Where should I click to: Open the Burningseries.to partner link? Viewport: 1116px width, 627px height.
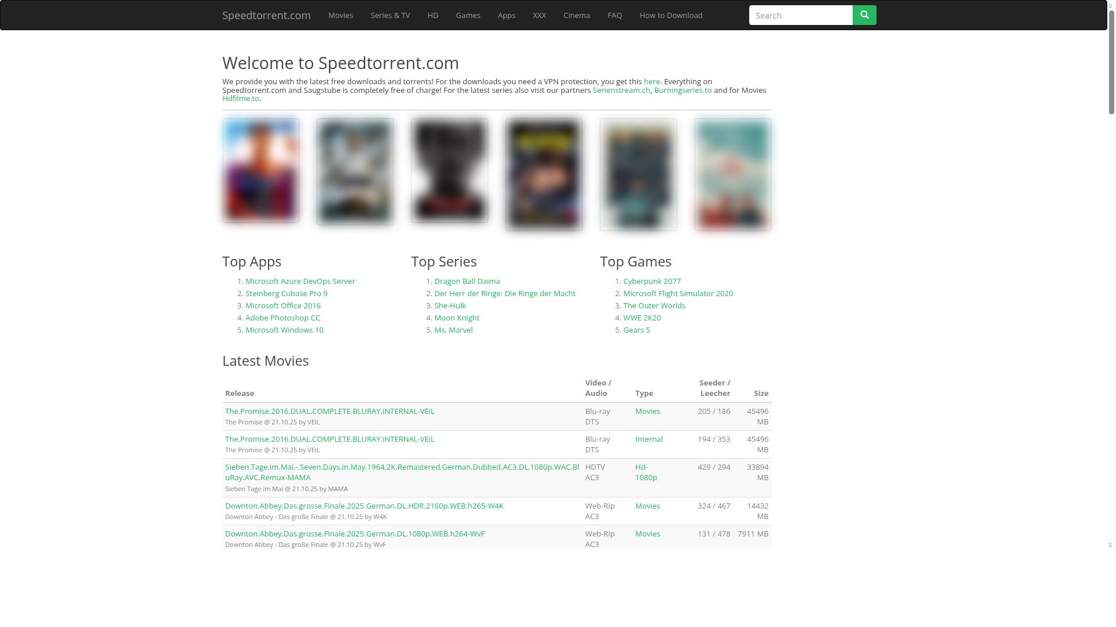(x=683, y=90)
